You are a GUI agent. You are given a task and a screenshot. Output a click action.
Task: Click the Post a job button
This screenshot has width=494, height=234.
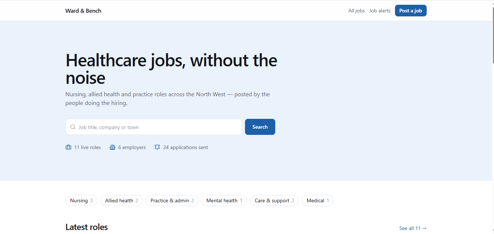coord(411,11)
